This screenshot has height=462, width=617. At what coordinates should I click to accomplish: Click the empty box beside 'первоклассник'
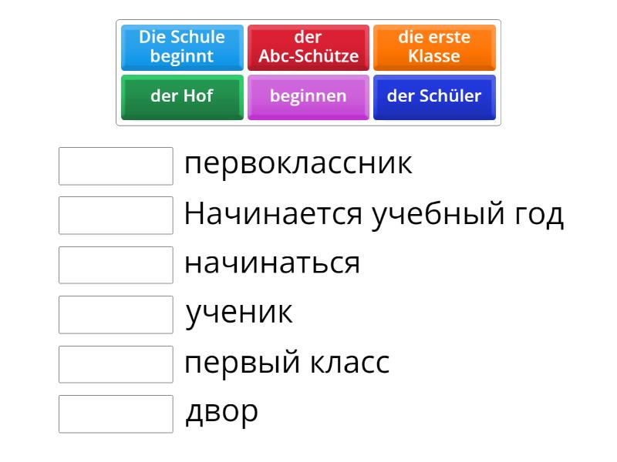(x=116, y=166)
